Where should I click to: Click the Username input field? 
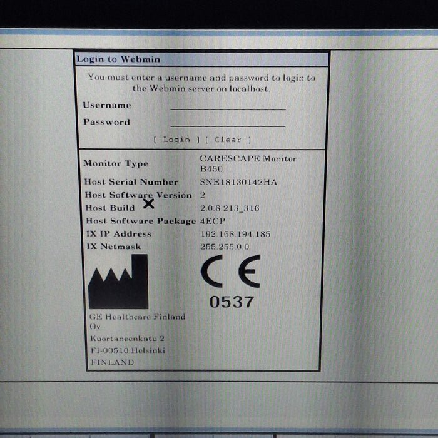(228, 106)
